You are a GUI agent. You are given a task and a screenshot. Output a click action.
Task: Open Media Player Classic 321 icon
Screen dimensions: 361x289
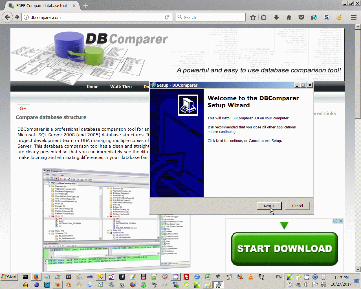229,277
